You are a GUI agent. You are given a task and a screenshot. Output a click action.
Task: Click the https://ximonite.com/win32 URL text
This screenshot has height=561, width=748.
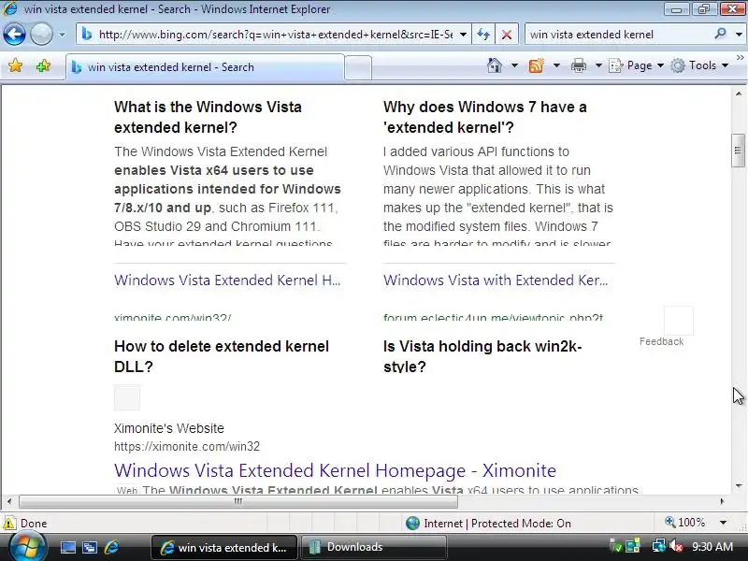point(187,447)
